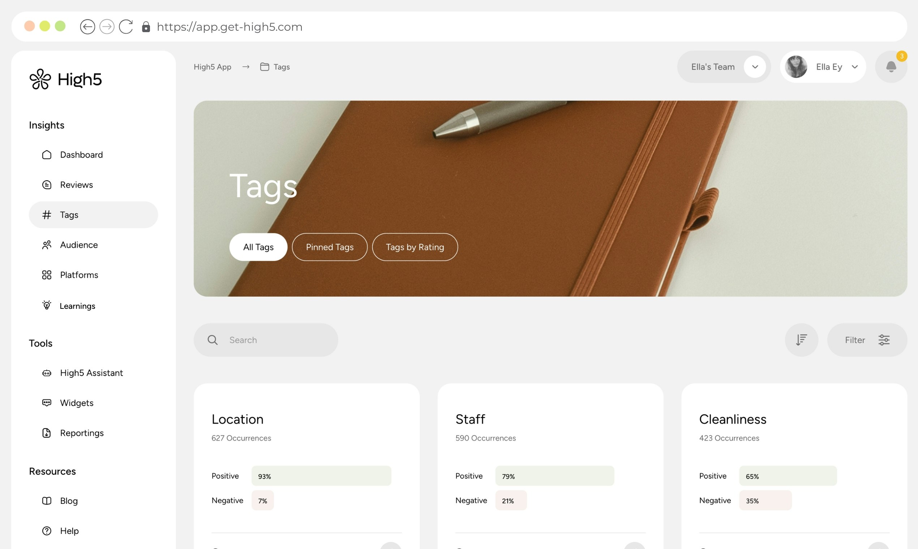Image resolution: width=918 pixels, height=549 pixels.
Task: Open the Ella Ey user menu chevron
Action: click(855, 67)
